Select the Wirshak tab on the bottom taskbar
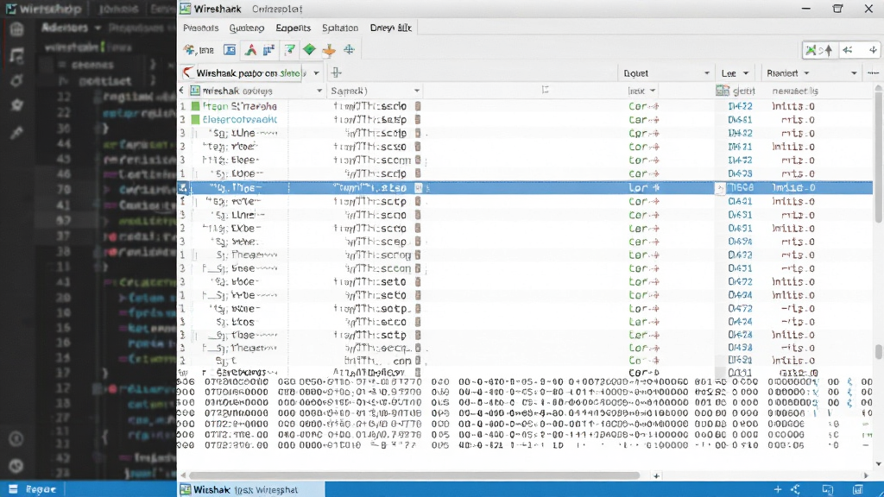This screenshot has width=884, height=497. pos(251,490)
